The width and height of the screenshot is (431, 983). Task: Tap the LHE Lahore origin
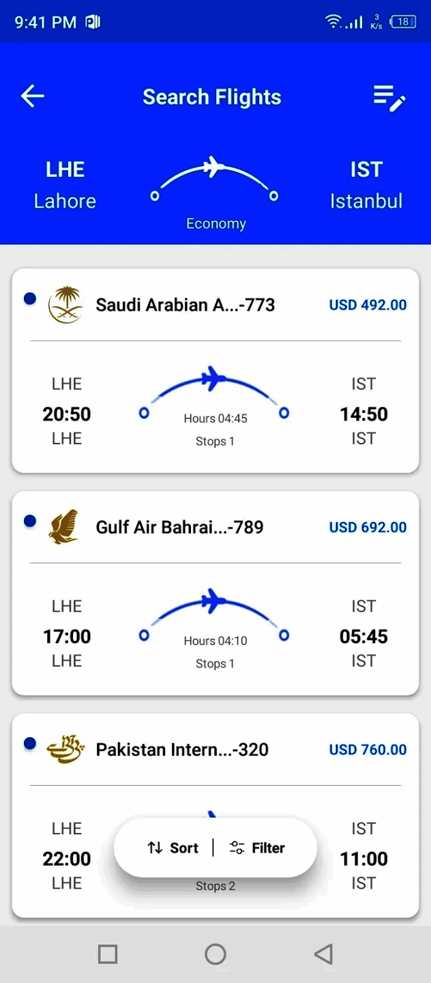(x=65, y=185)
